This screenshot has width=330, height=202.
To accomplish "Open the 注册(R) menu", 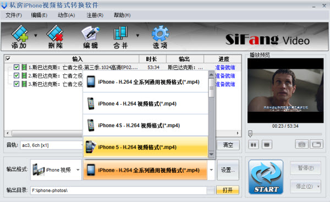I will point(95,15).
